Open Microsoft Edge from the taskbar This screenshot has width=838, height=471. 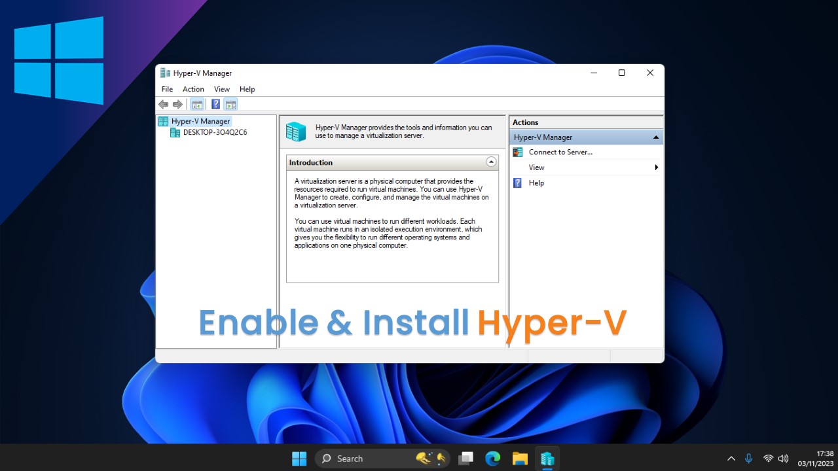point(492,459)
